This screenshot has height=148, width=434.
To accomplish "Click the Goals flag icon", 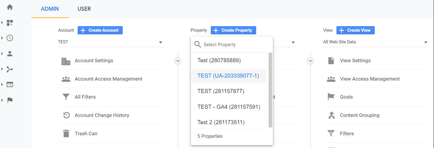I will tap(331, 97).
